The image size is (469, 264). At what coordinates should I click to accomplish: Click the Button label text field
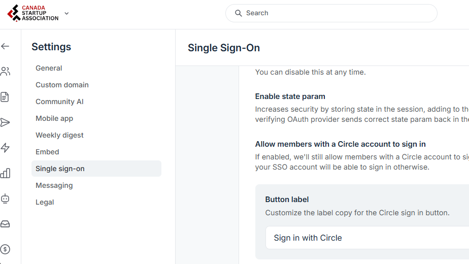[x=365, y=238]
